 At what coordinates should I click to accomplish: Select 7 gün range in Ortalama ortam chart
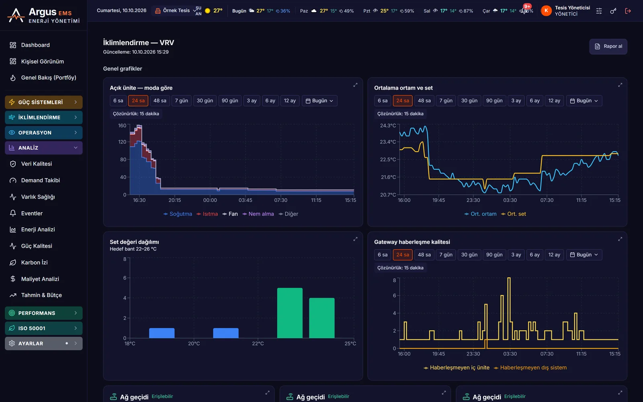(x=446, y=100)
